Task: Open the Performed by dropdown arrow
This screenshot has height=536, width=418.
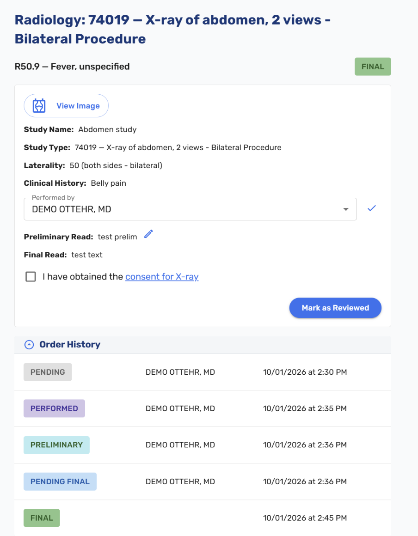Action: pyautogui.click(x=346, y=209)
